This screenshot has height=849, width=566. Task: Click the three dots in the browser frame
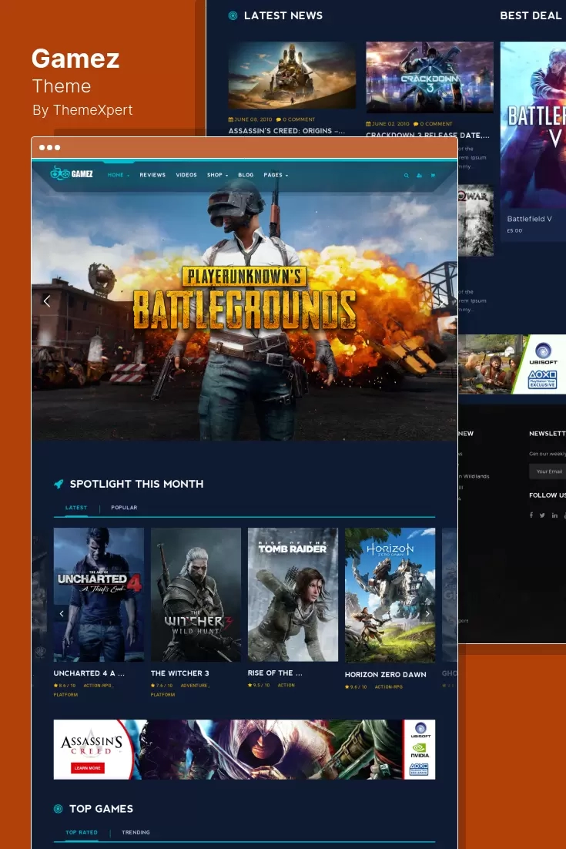[50, 147]
